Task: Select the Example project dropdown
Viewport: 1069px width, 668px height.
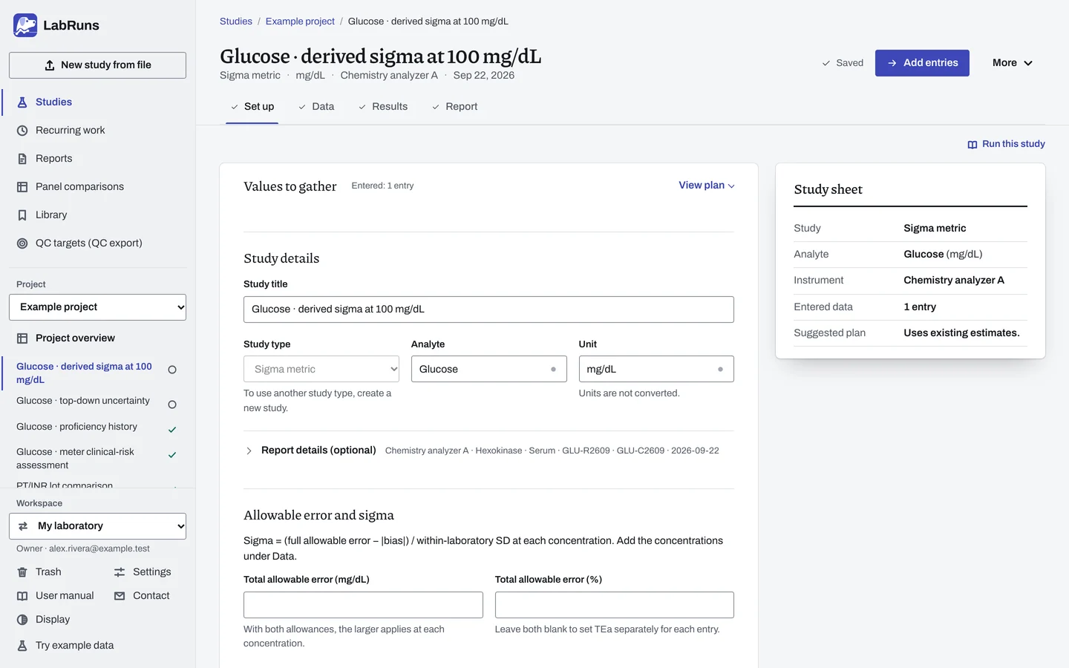Action: [x=97, y=307]
